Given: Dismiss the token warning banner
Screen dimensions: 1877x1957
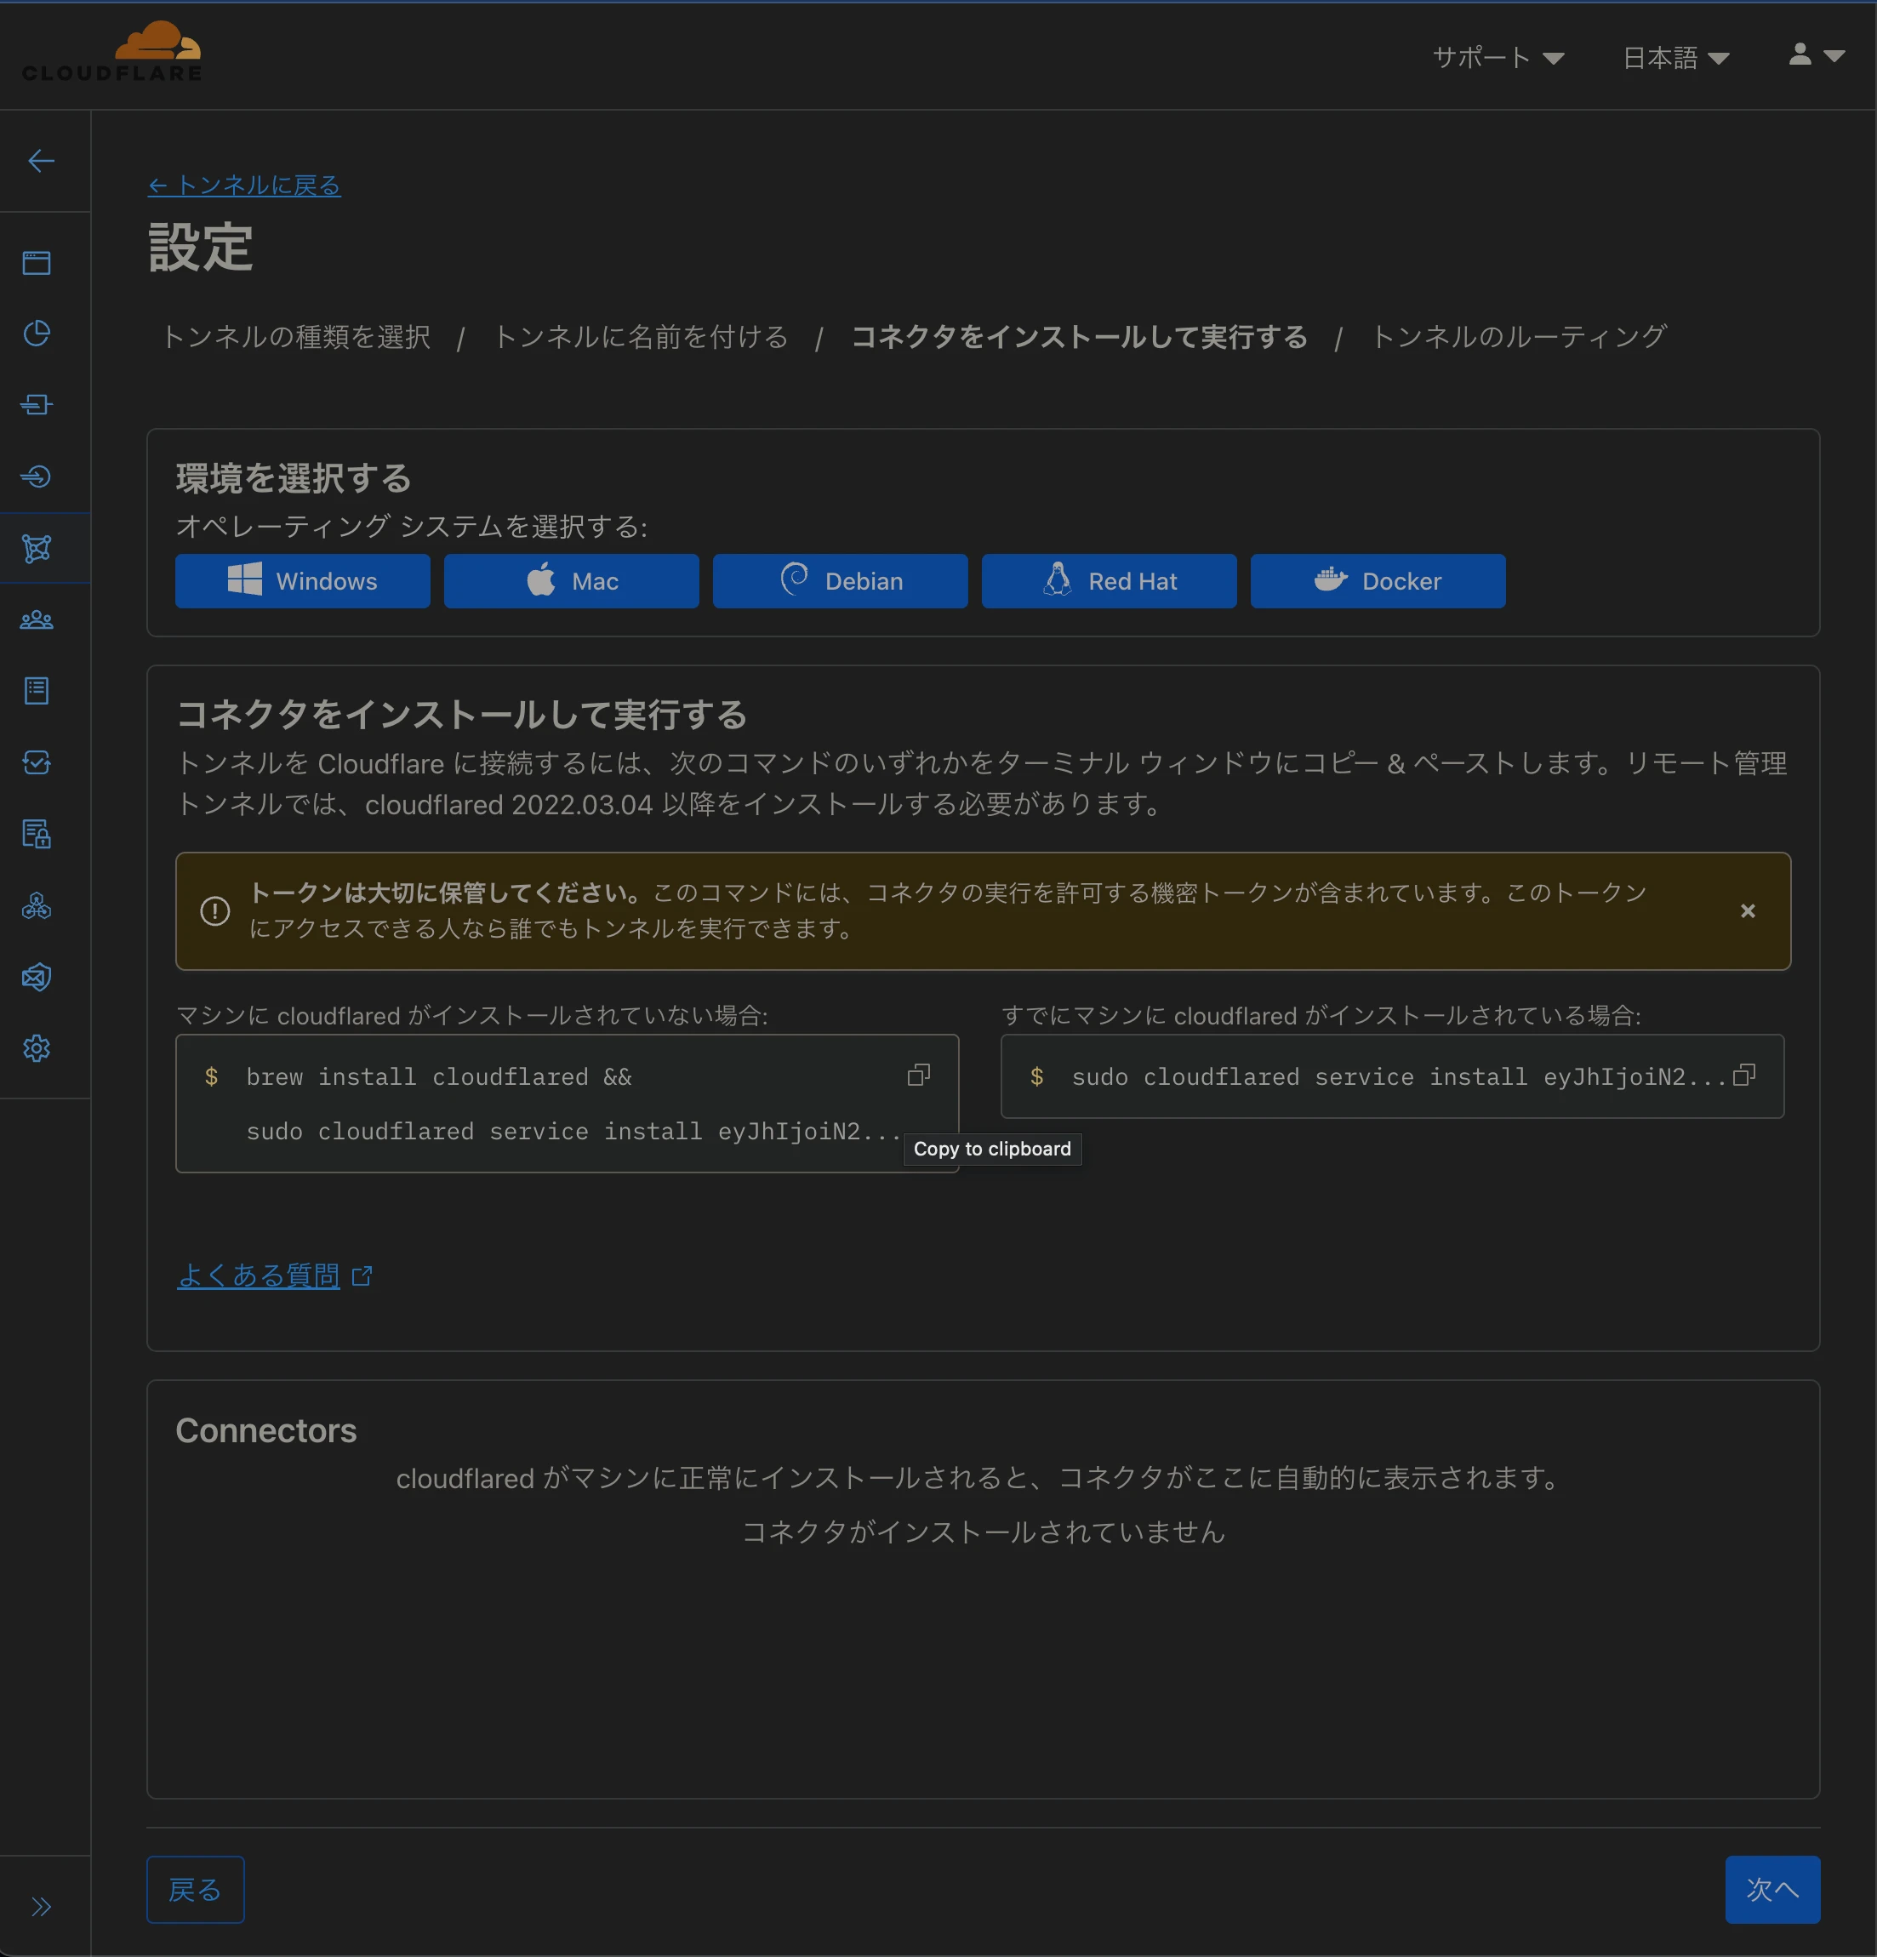Looking at the screenshot, I should [x=1747, y=910].
